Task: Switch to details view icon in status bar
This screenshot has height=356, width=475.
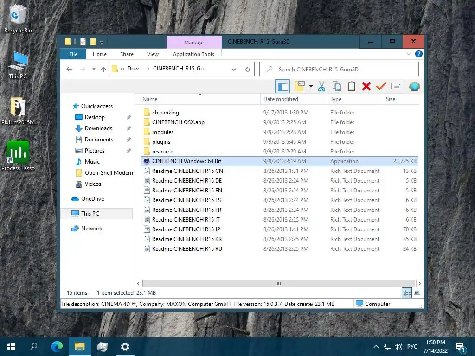Action: click(407, 292)
